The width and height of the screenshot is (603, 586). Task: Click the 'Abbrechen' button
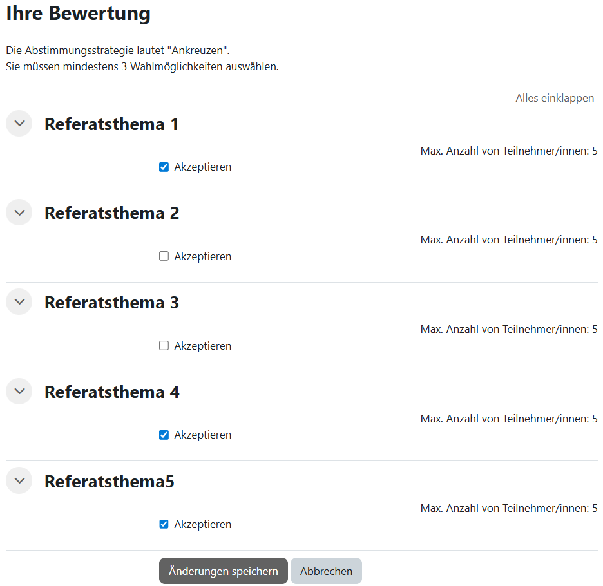(x=326, y=571)
